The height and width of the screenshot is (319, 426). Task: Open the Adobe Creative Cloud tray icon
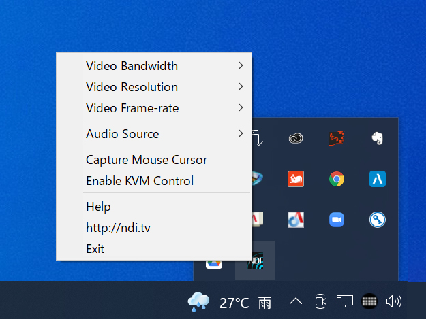(x=295, y=138)
